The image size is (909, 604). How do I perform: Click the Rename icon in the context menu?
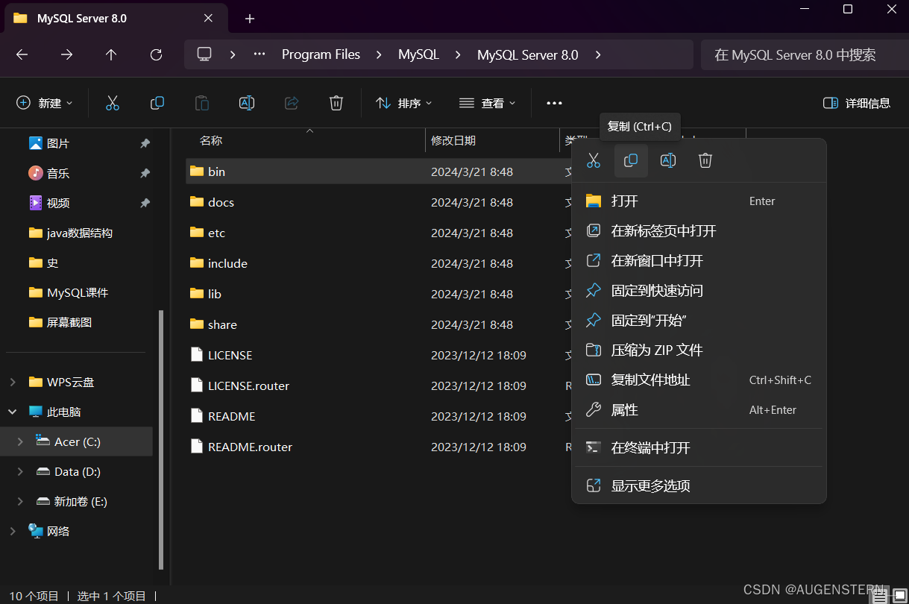point(668,160)
